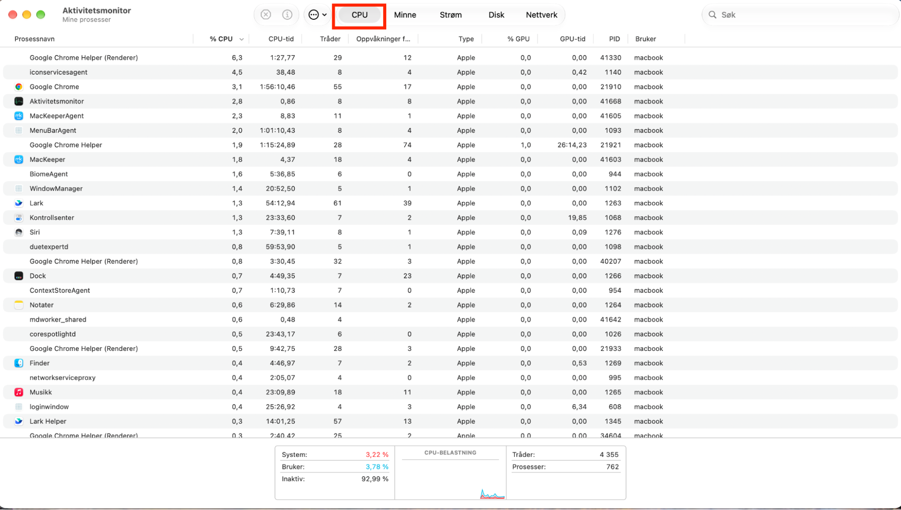This screenshot has width=901, height=510.
Task: Toggle sort direction arrow on % CPU
Action: [242, 39]
